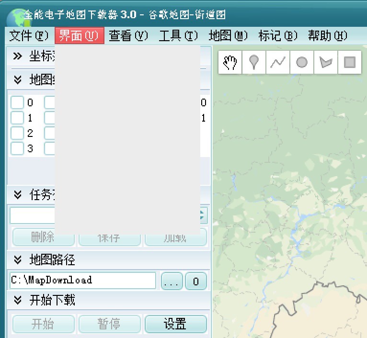Open the 查看(V) menu
The height and width of the screenshot is (338, 367).
click(128, 35)
